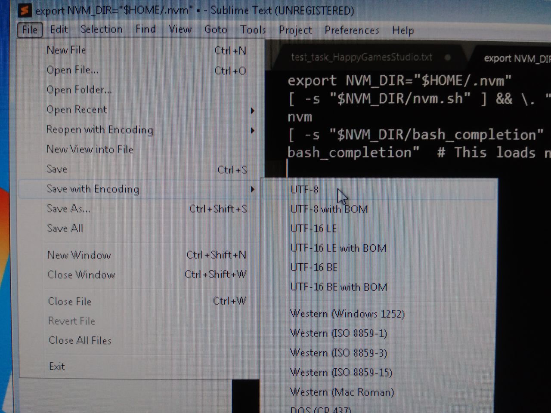Image resolution: width=551 pixels, height=413 pixels.
Task: Open the Preferences menu
Action: (x=352, y=31)
